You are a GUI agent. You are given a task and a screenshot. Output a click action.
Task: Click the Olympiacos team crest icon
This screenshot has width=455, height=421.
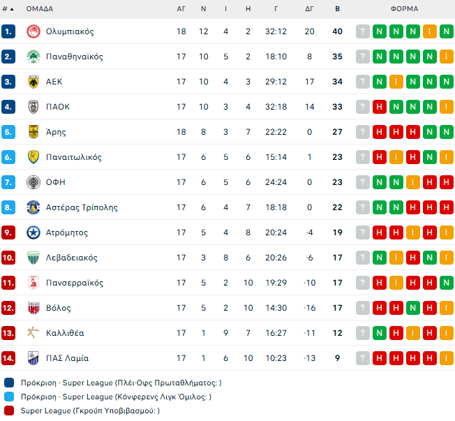tap(33, 31)
